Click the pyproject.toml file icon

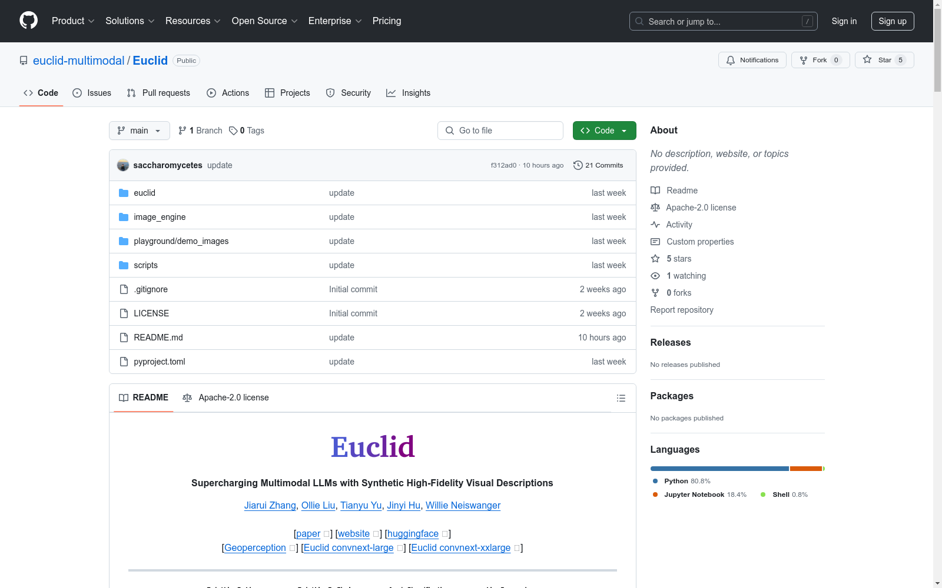(124, 362)
